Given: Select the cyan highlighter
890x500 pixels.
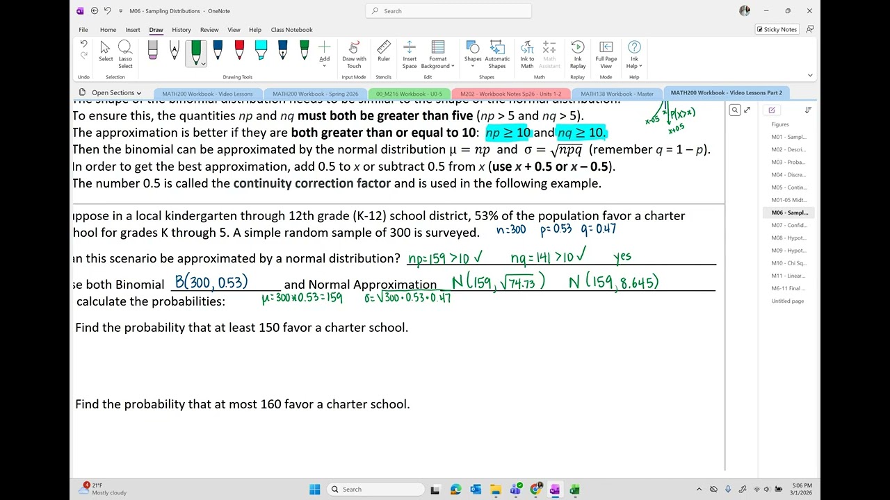Looking at the screenshot, I should tap(261, 50).
